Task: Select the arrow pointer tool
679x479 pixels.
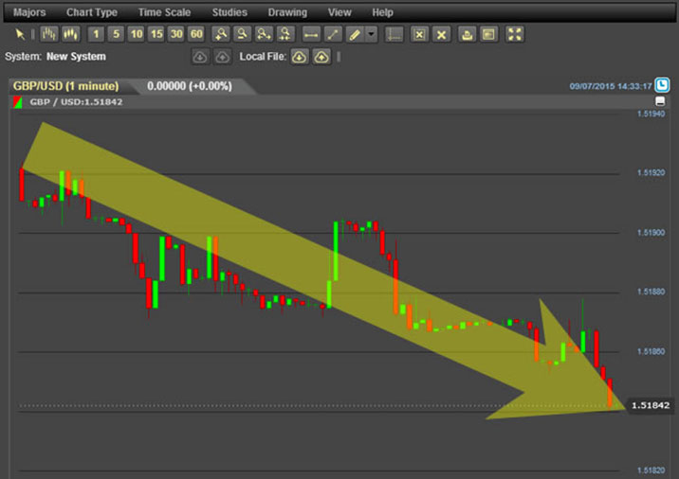Action: click(20, 34)
